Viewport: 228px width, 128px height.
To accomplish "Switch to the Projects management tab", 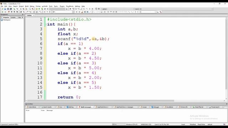I will 6,17.
